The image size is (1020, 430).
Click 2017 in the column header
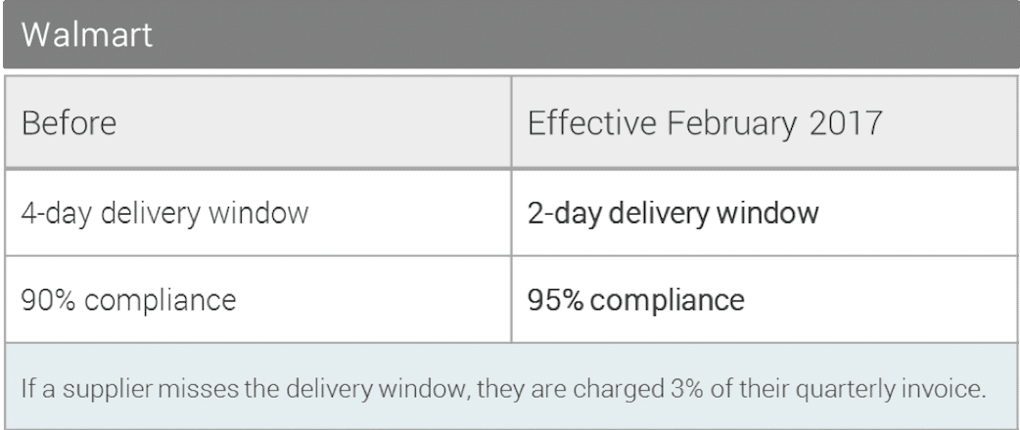tap(846, 123)
